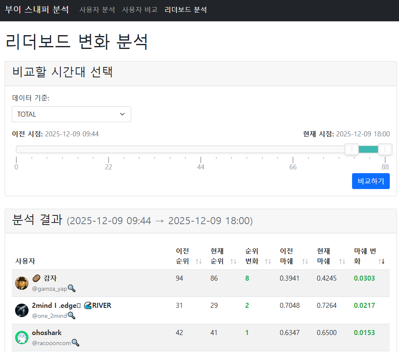Sort by 마쉐 변화 column arrows
This screenshot has height=353, width=399.
[381, 261]
